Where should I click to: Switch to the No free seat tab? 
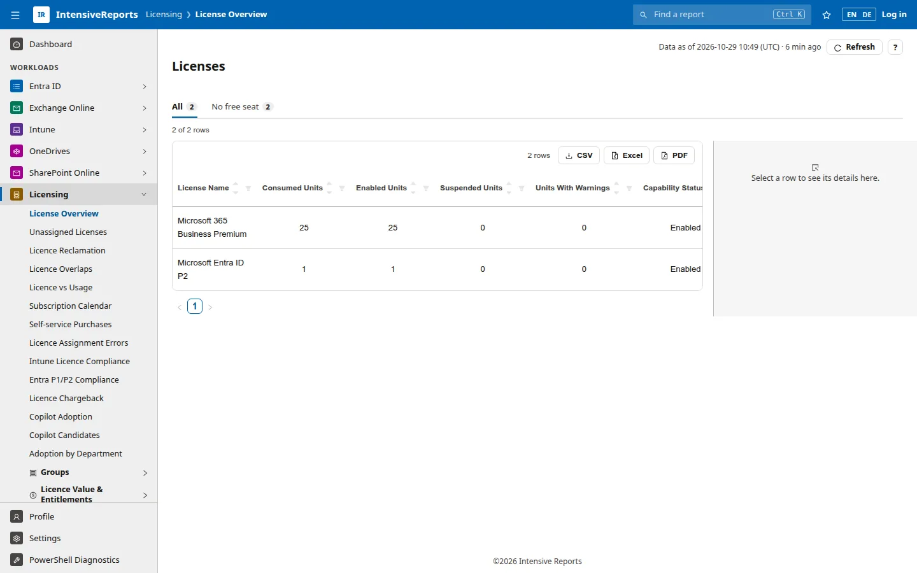click(x=242, y=107)
